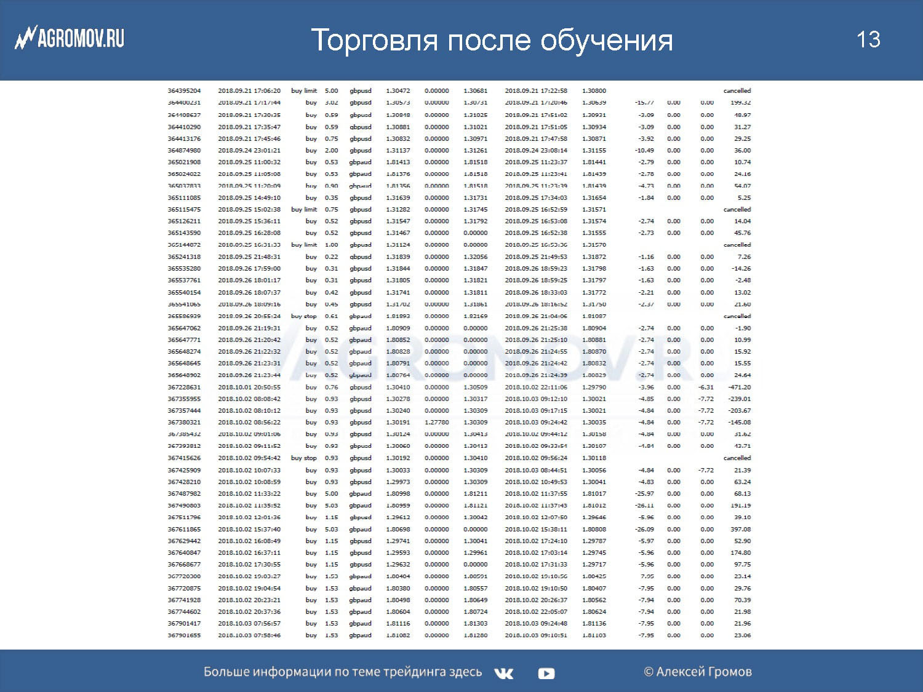Image resolution: width=923 pixels, height=692 pixels.
Task: Select order ID 367611865
Action: pyautogui.click(x=184, y=529)
